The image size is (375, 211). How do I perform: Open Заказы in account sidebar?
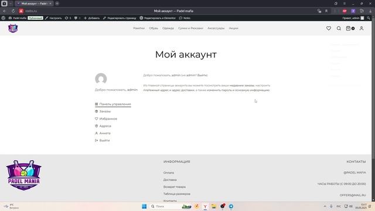click(103, 111)
